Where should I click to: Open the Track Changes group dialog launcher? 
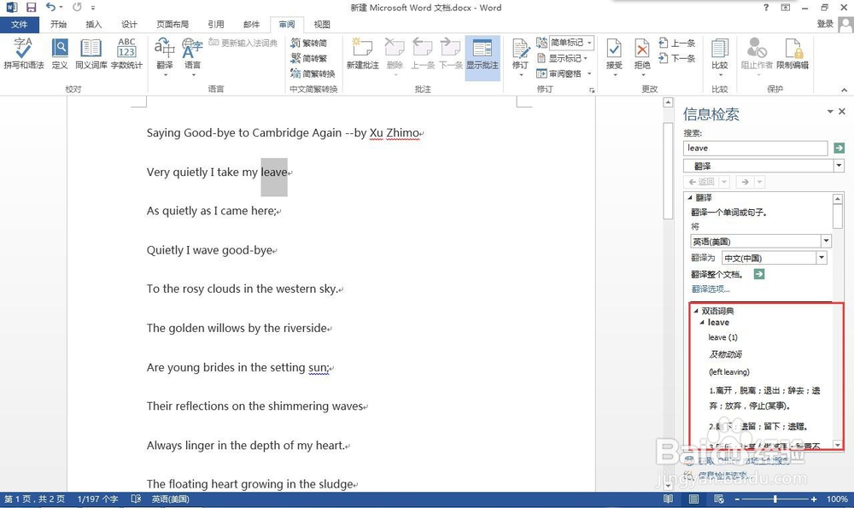[592, 91]
